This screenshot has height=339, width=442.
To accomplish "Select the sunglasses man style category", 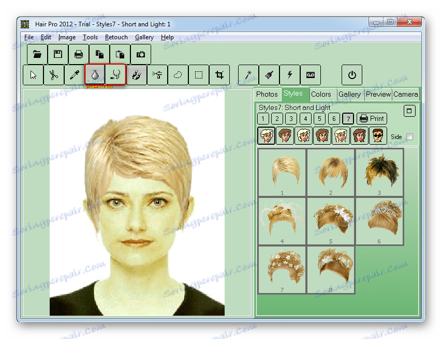I will pos(378,135).
